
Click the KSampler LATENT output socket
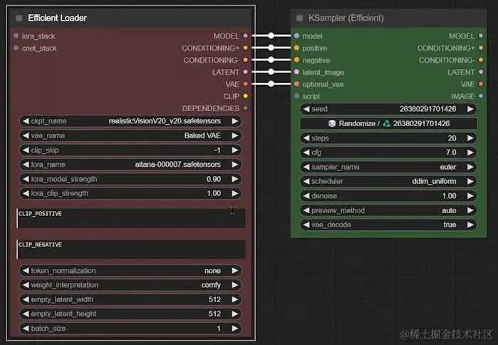(481, 72)
